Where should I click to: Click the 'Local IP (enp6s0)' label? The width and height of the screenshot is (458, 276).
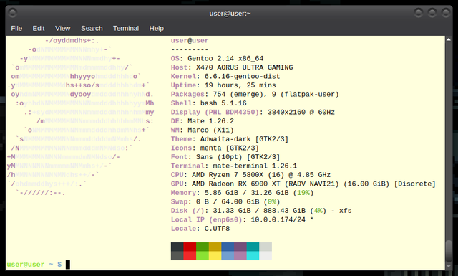coord(207,219)
